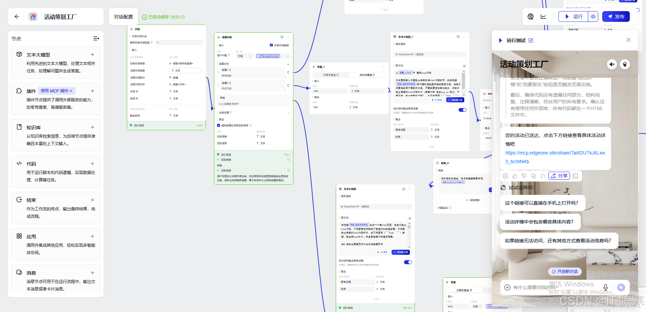The width and height of the screenshot is (646, 312).
Task: Open the debug console icon next to 分享
Action: 575,176
